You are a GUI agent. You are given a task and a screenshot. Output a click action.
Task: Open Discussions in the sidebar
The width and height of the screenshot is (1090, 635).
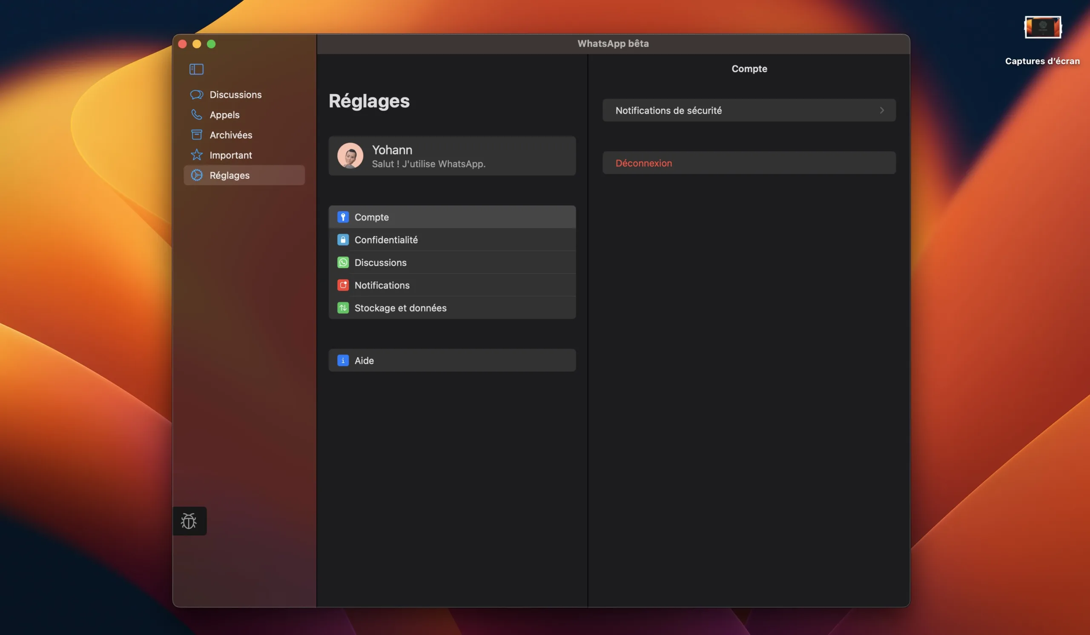tap(235, 94)
